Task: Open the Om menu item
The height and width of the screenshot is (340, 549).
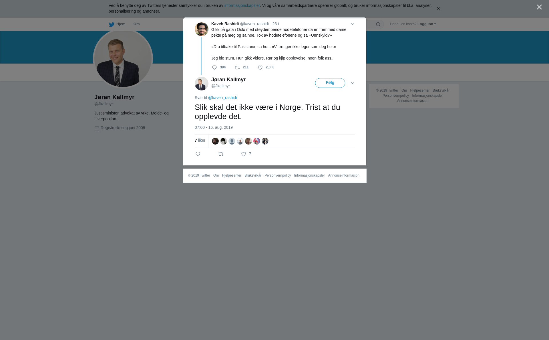Action: (136, 24)
